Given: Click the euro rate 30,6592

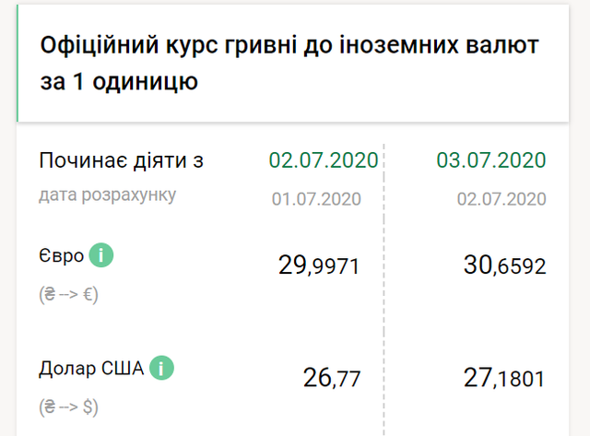Looking at the screenshot, I should [504, 266].
